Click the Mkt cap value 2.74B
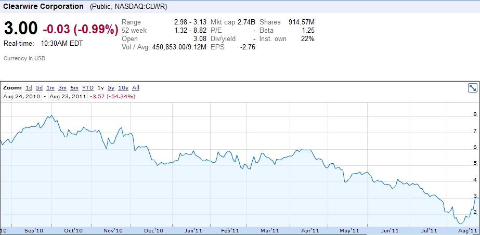The width and height of the screenshot is (480, 235). pos(246,22)
